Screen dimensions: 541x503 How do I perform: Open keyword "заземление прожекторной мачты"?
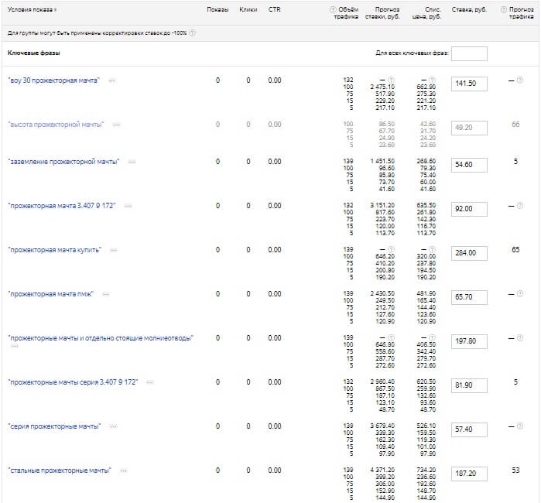pos(63,162)
